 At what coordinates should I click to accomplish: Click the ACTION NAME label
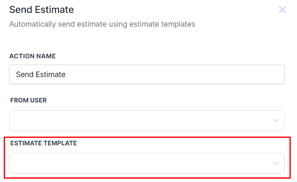click(33, 56)
